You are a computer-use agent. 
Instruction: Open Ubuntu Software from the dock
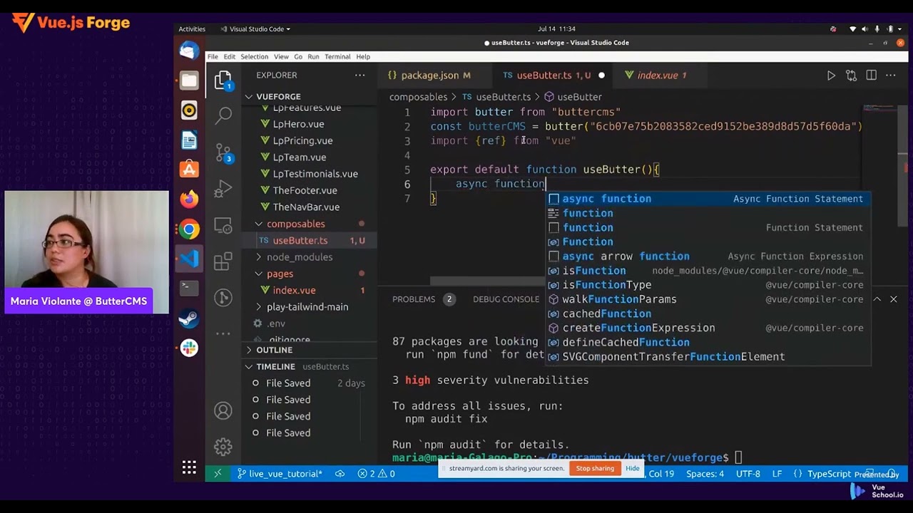(x=189, y=170)
